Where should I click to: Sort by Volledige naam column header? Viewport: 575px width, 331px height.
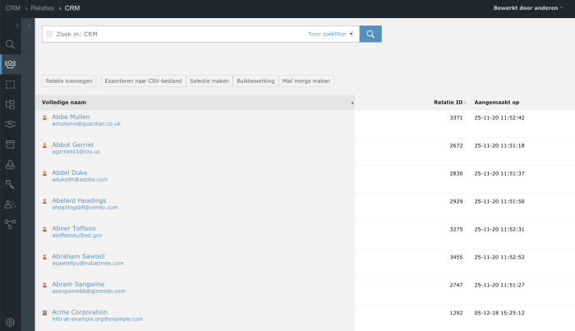pyautogui.click(x=65, y=103)
